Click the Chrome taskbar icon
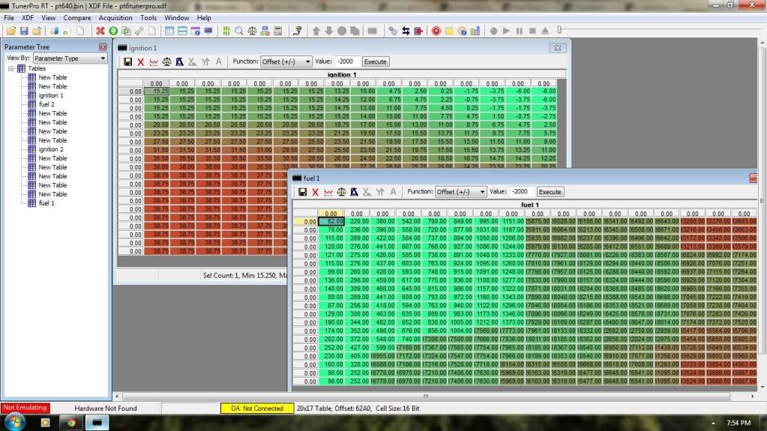Image resolution: width=767 pixels, height=431 pixels. 70,422
